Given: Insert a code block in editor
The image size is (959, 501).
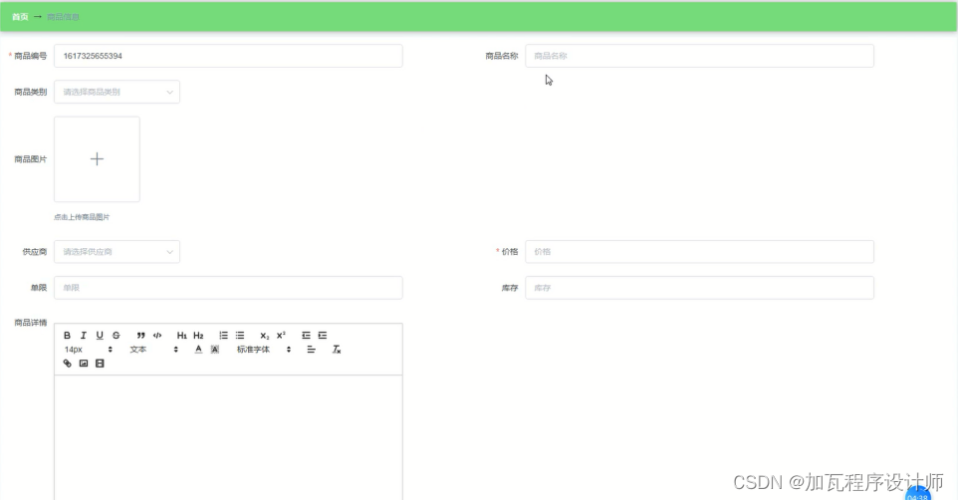Looking at the screenshot, I should [x=157, y=336].
